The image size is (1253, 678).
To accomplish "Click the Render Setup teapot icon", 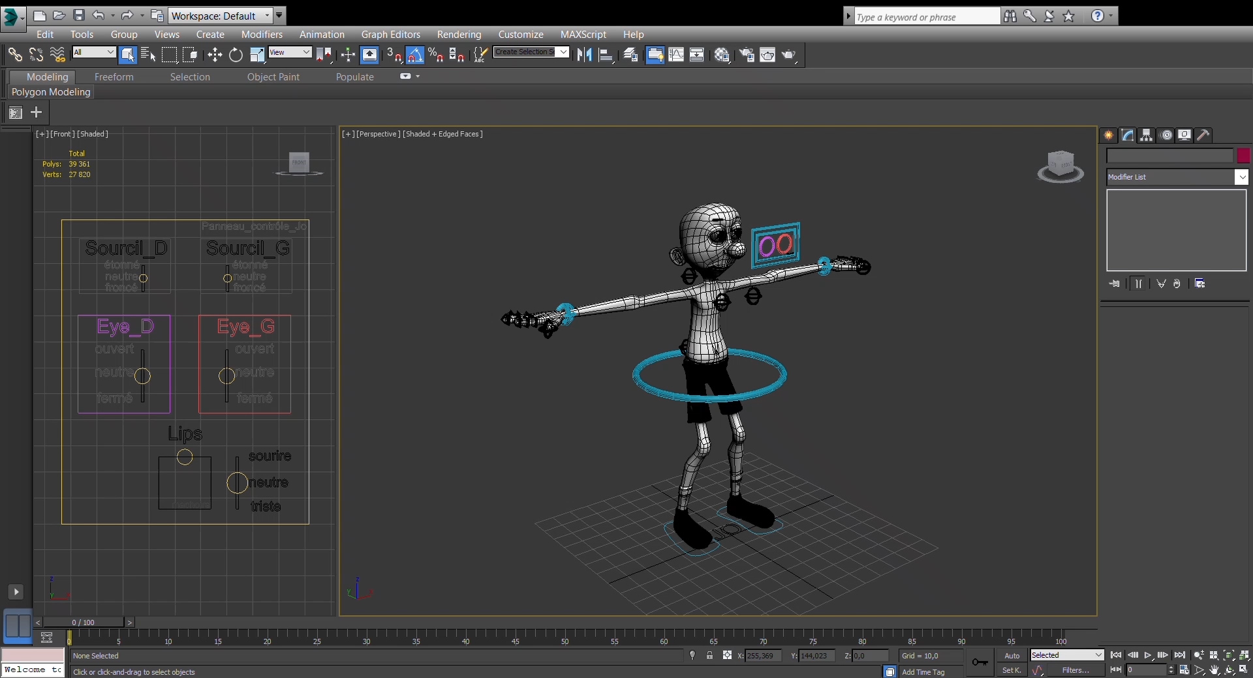I will tap(747, 55).
